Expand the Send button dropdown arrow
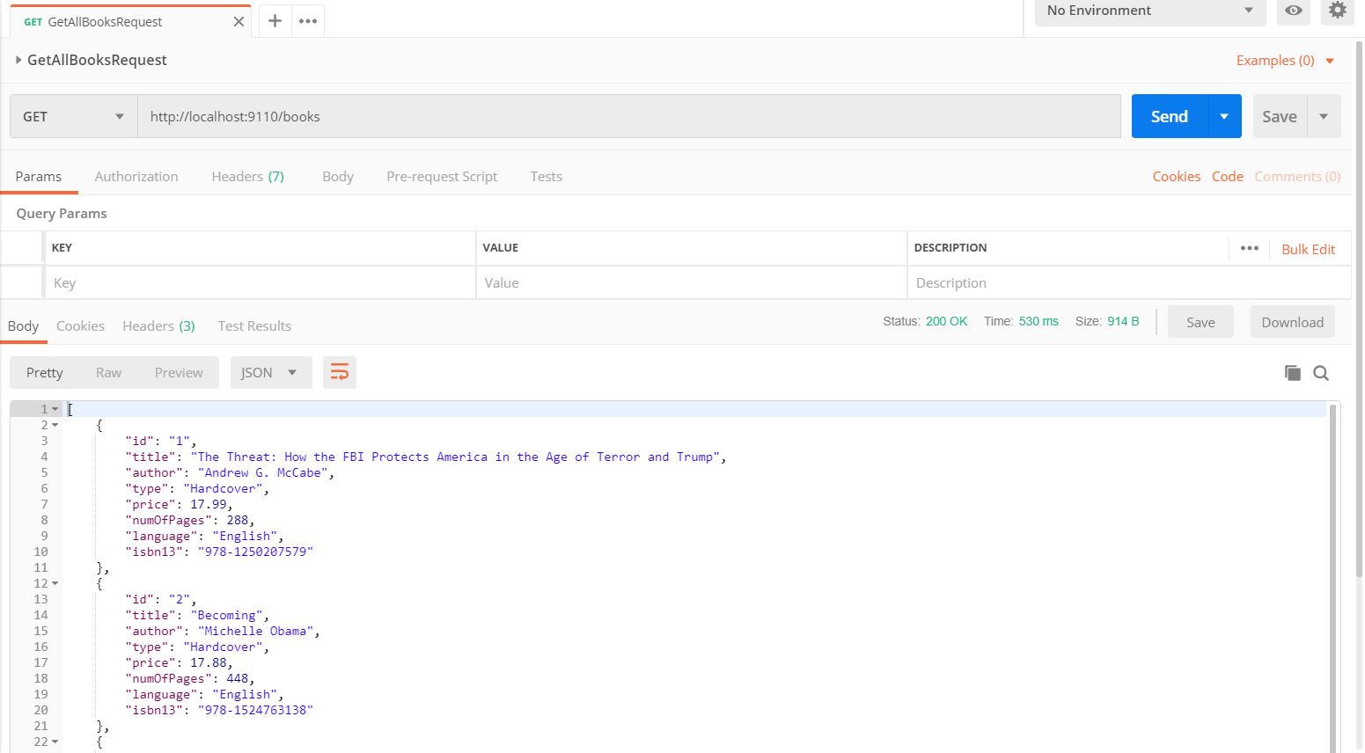 (1224, 116)
